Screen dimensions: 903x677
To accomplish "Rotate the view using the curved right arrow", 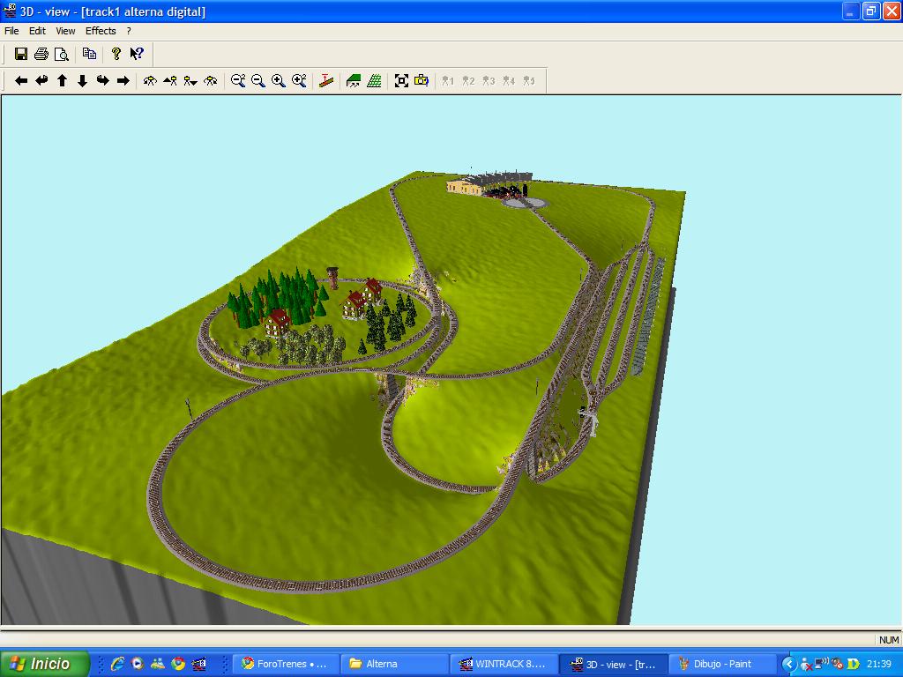I will click(103, 80).
